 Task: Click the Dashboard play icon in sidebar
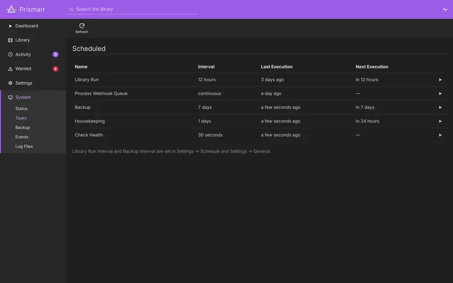click(10, 26)
